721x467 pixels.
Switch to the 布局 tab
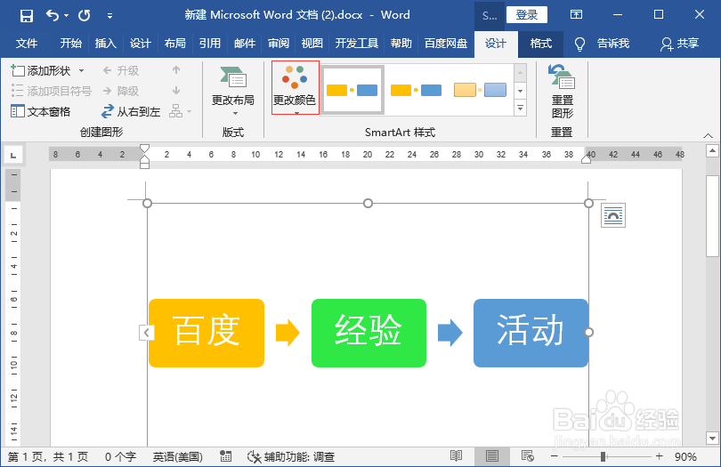(175, 44)
